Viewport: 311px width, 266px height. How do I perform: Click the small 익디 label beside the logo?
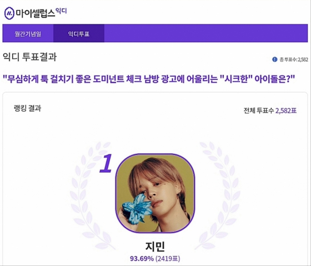pos(61,11)
